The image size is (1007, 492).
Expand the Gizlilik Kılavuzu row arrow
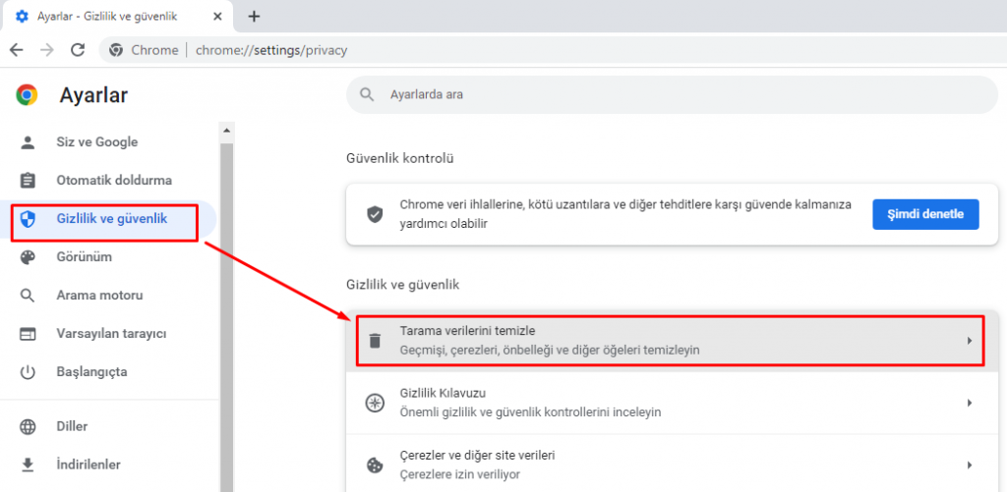click(970, 403)
